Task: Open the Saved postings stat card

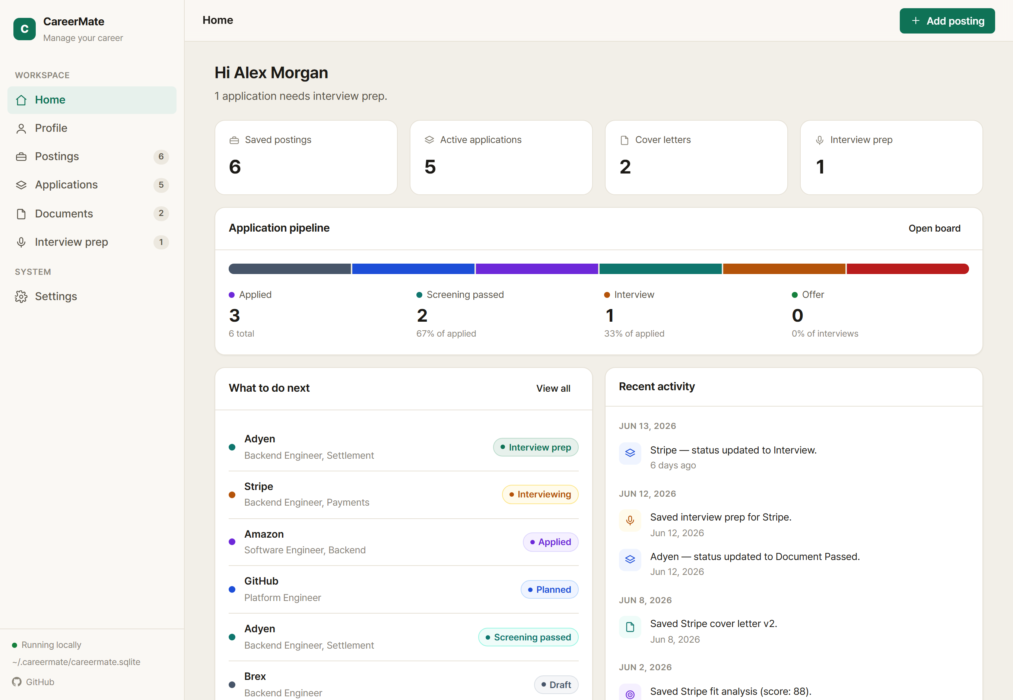Action: click(306, 157)
